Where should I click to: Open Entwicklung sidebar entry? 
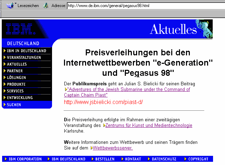coord(20,98)
